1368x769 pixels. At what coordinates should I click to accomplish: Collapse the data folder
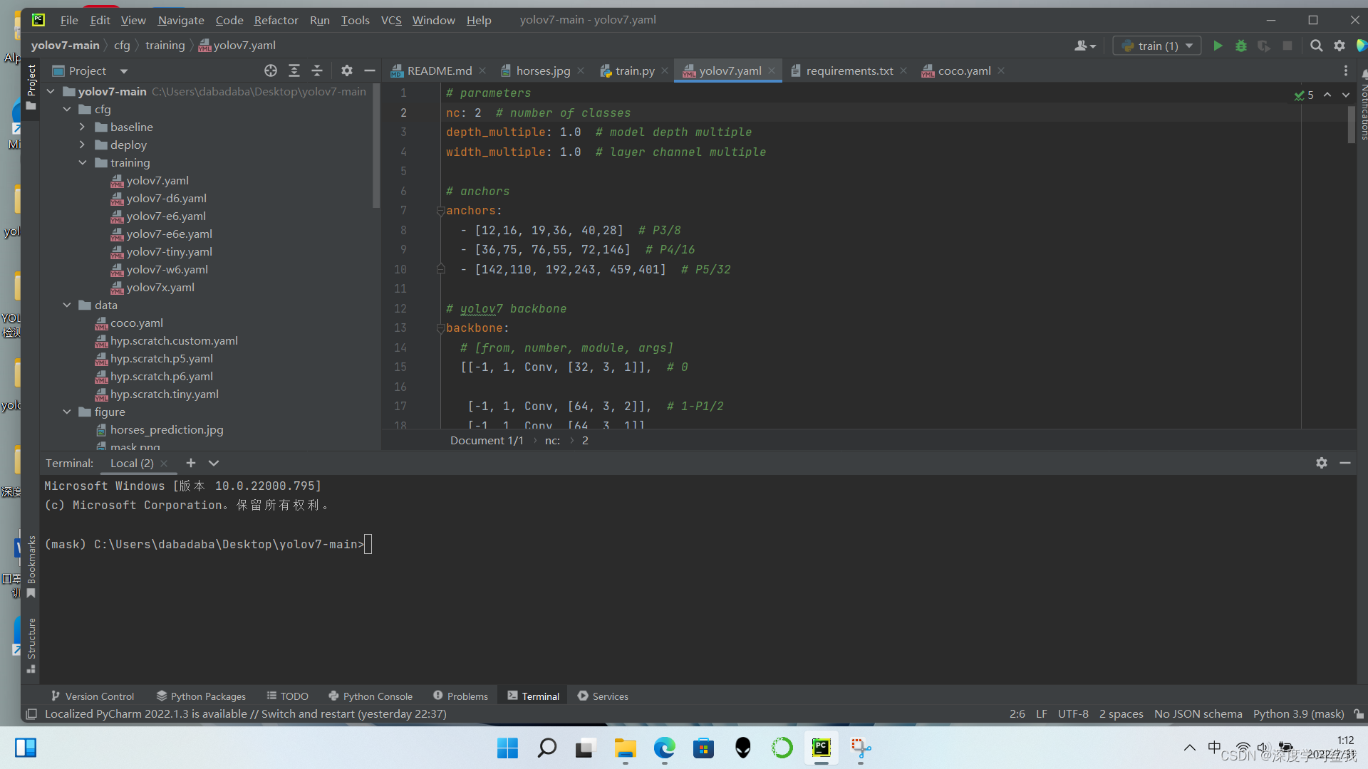tap(67, 305)
